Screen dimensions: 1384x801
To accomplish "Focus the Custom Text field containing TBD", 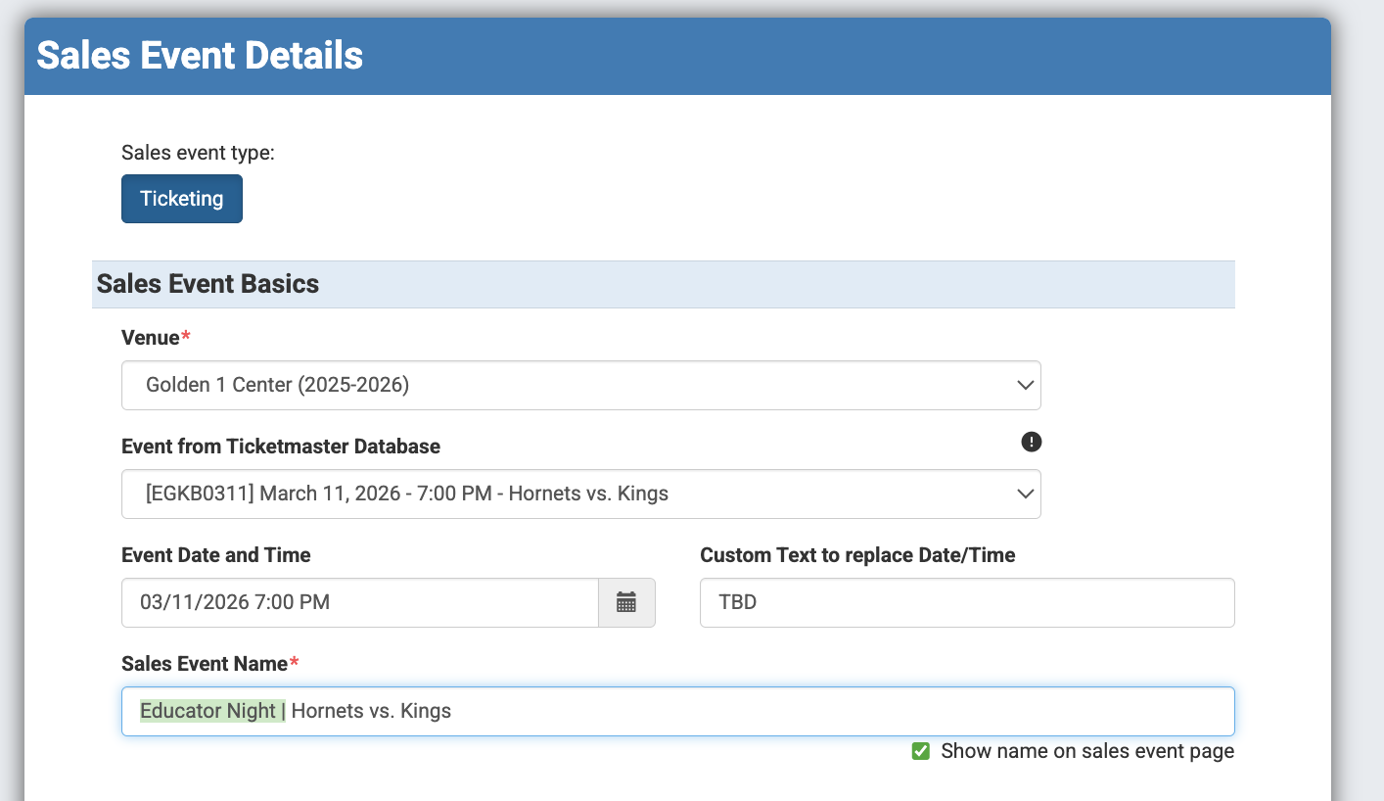I will [966, 602].
